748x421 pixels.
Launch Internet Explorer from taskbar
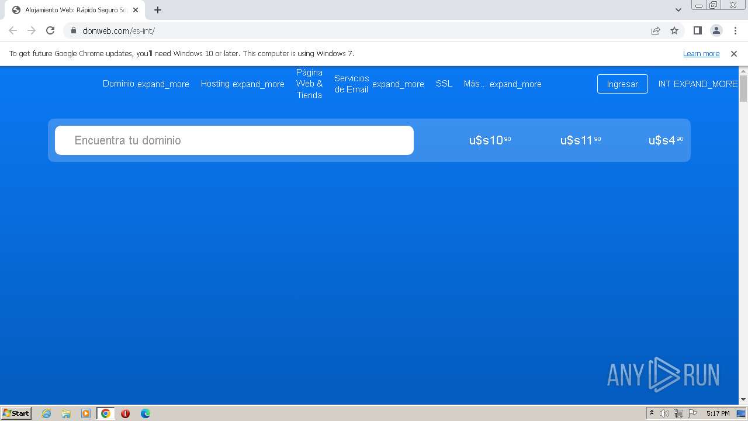click(46, 413)
